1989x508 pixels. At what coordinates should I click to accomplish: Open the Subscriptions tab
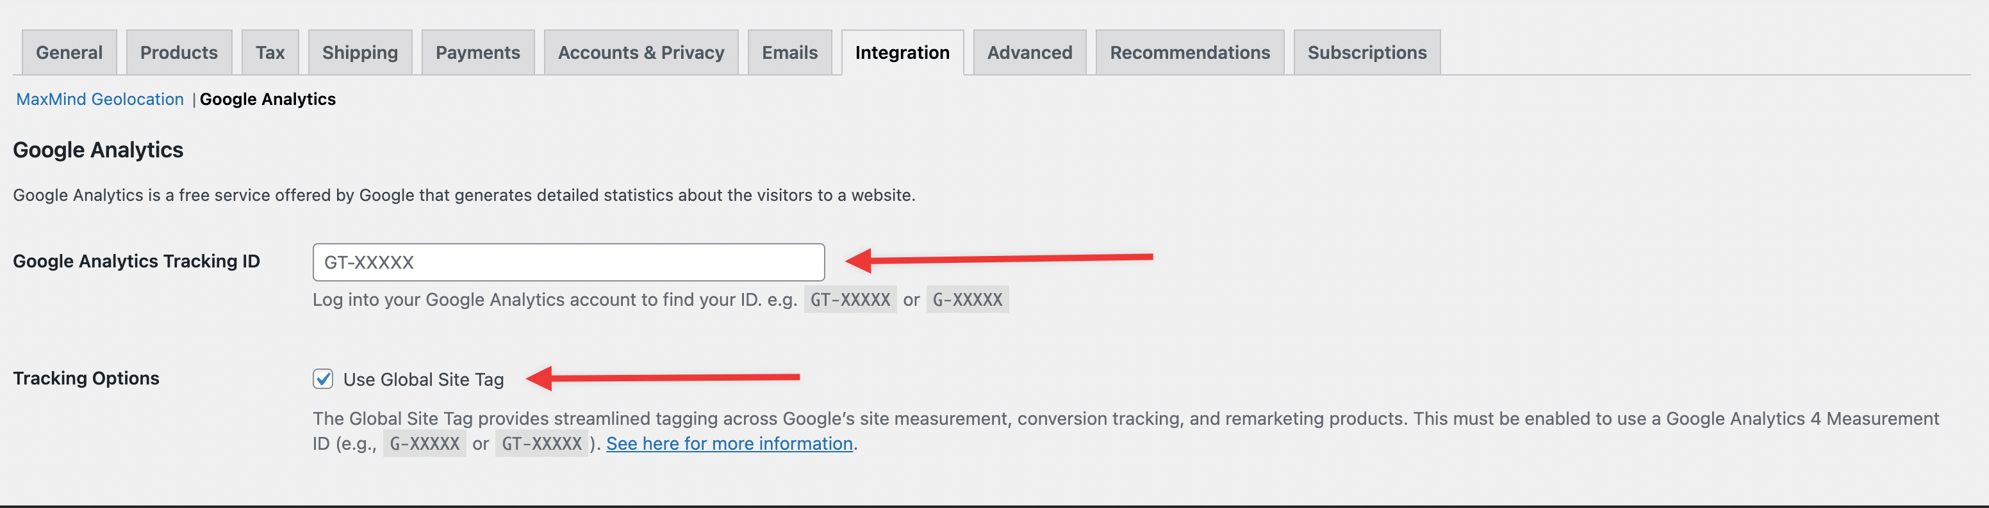[x=1367, y=52]
